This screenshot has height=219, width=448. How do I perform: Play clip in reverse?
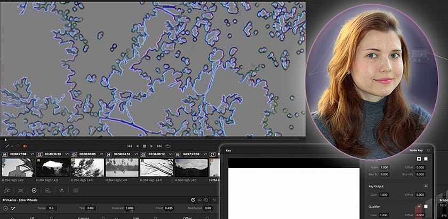[137, 146]
